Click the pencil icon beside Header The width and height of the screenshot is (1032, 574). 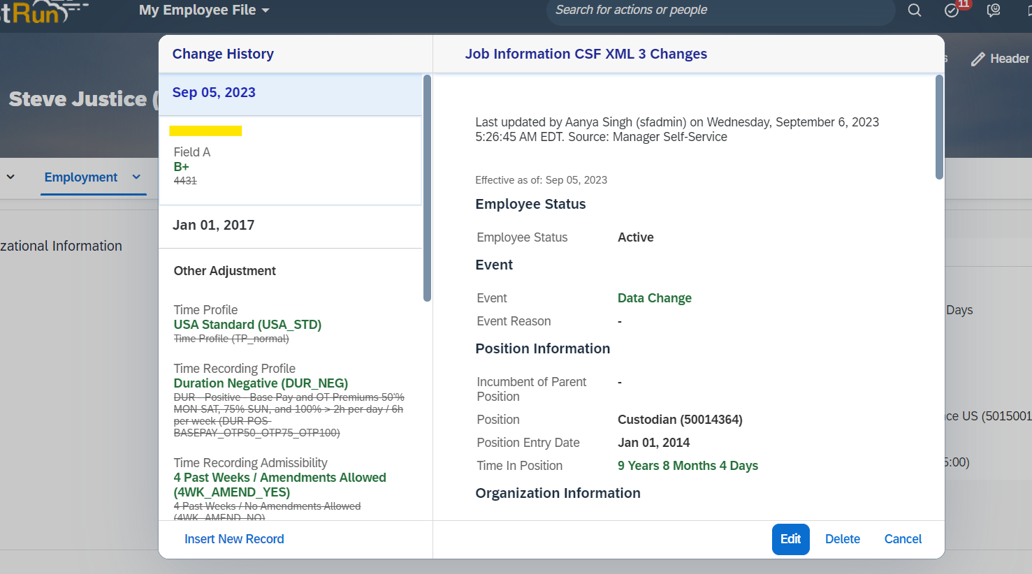(978, 59)
